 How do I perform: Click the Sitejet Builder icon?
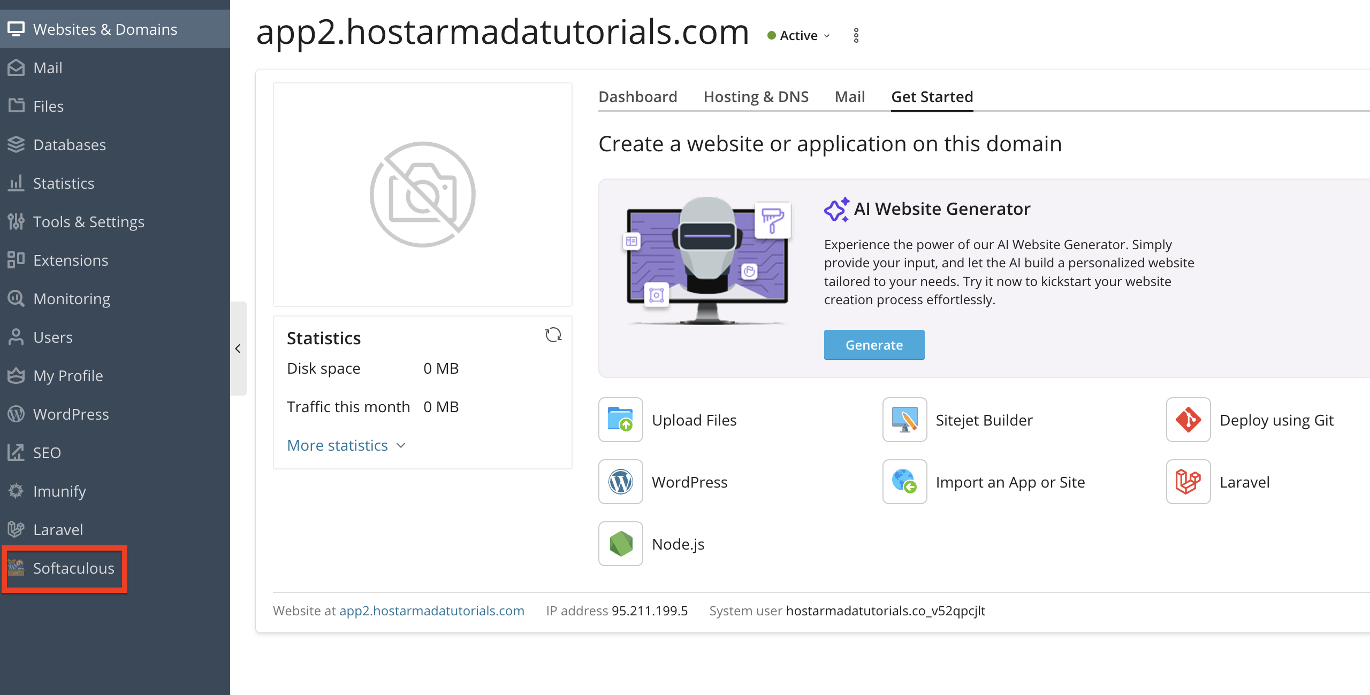(904, 420)
